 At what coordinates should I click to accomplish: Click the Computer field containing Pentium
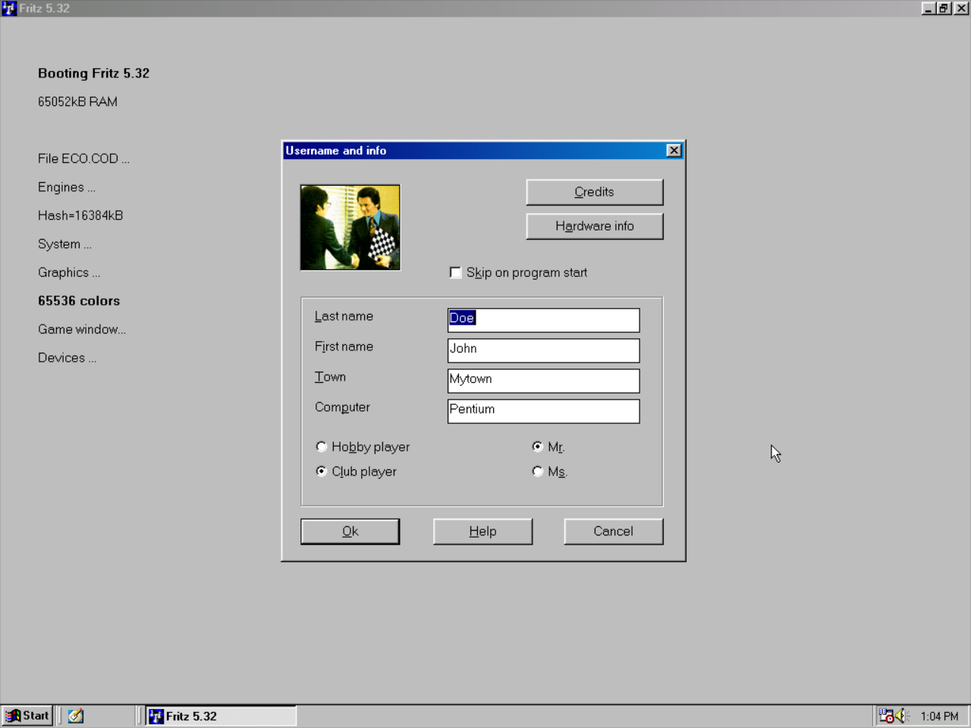click(x=543, y=411)
